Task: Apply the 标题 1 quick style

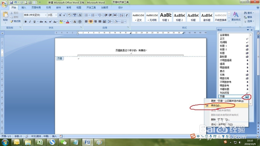Action: 166,17
